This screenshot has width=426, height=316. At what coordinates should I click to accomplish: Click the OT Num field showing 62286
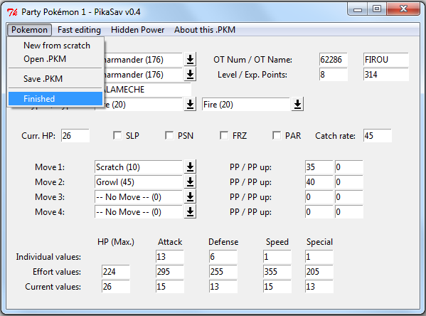(x=333, y=60)
